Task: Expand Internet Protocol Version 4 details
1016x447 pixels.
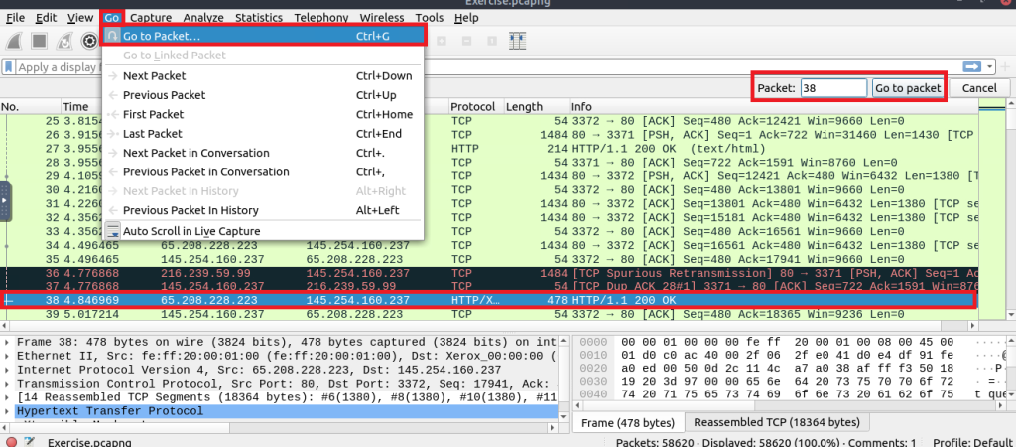Action: tap(9, 370)
